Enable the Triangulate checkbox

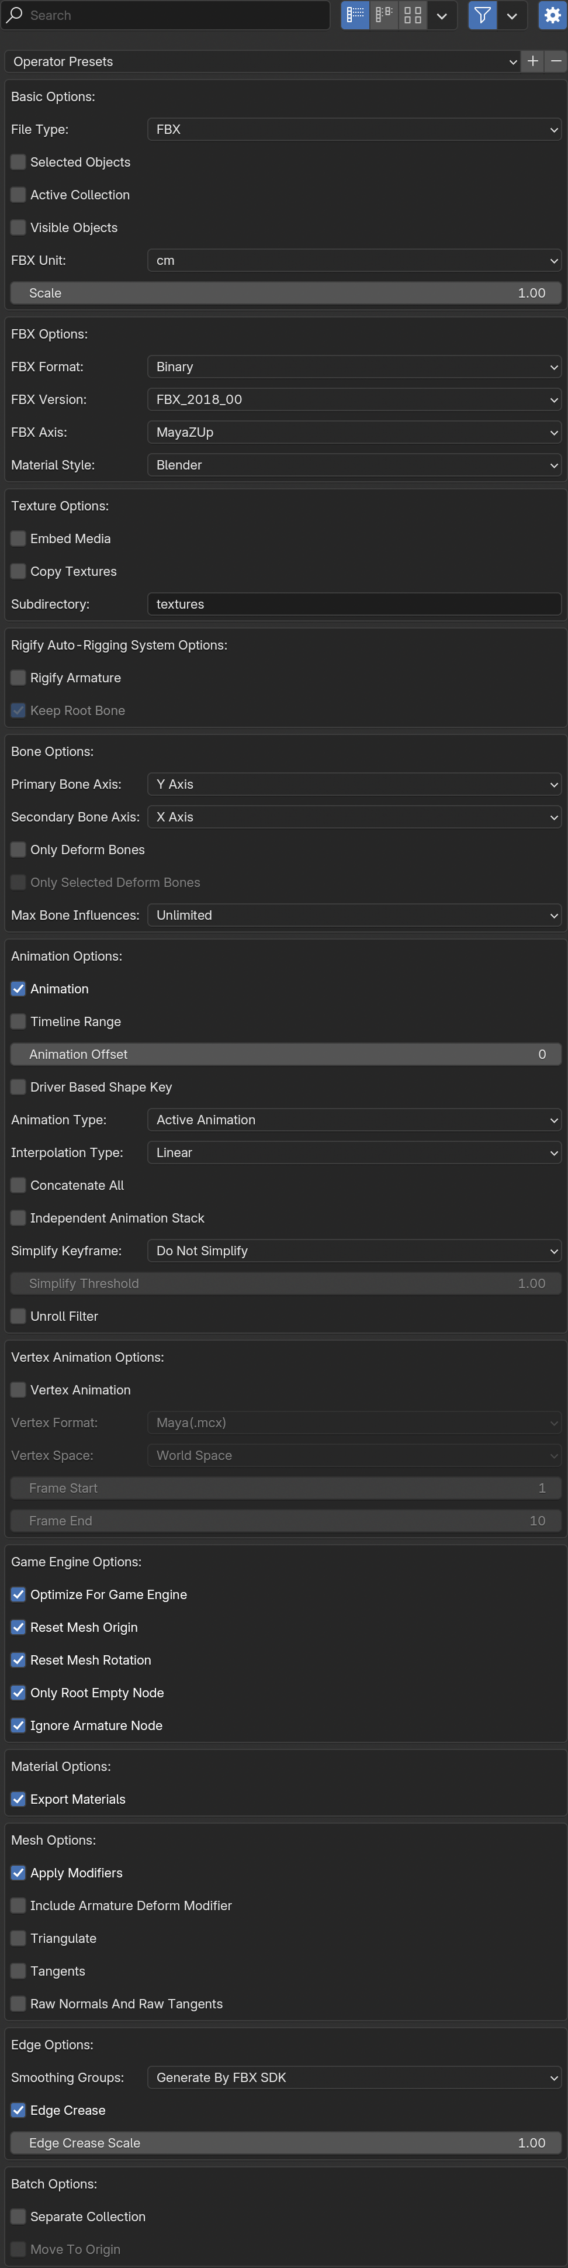pos(18,1938)
